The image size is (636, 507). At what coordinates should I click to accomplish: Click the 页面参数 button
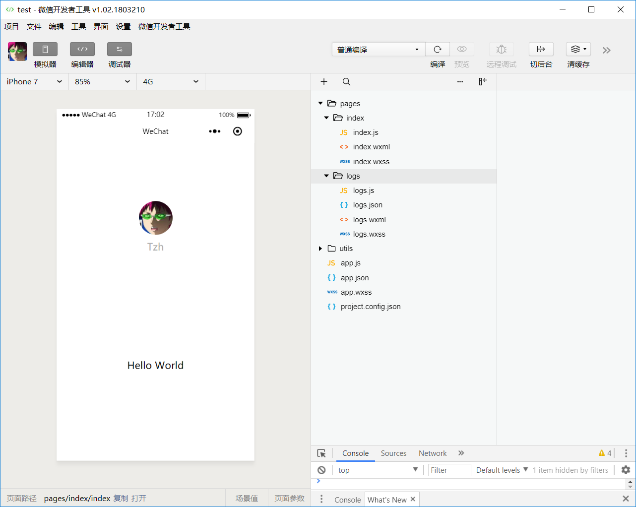(x=289, y=498)
